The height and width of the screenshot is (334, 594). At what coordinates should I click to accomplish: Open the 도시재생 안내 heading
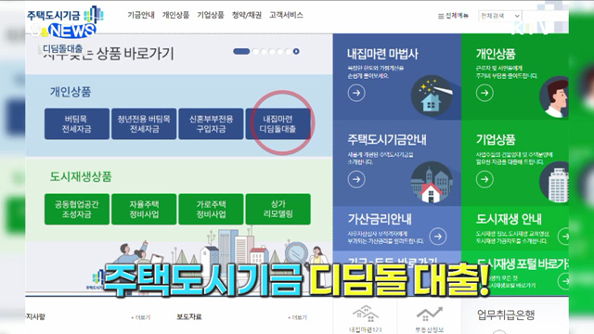(x=509, y=219)
